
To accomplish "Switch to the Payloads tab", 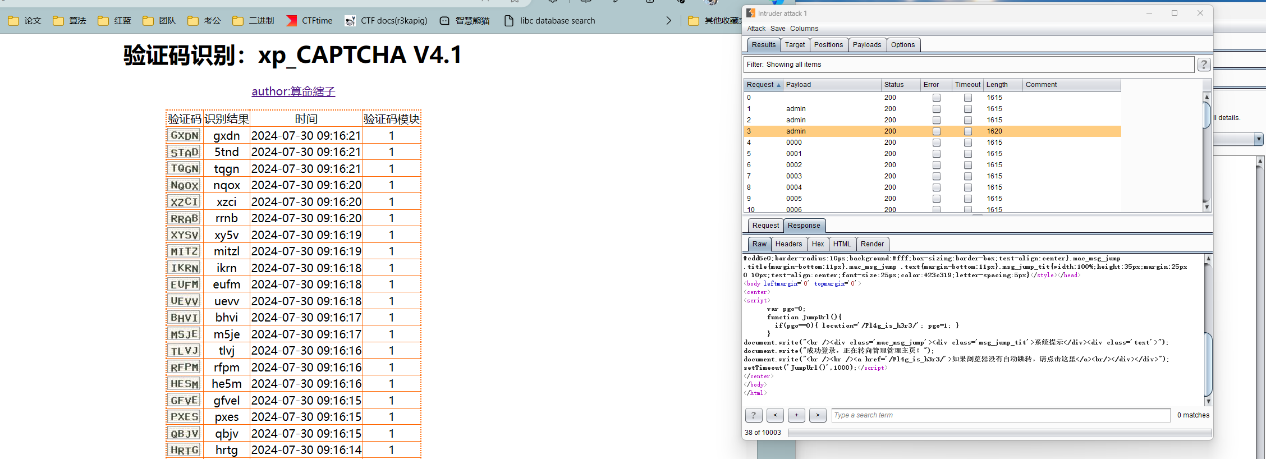I will pos(867,45).
